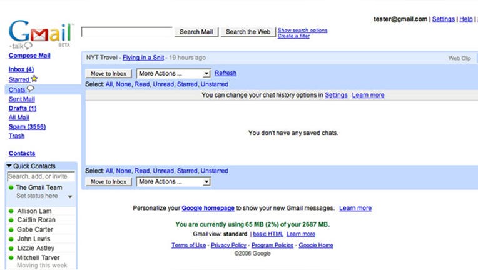Click John Lewis's green status dot
478x270 pixels.
[x=11, y=239]
